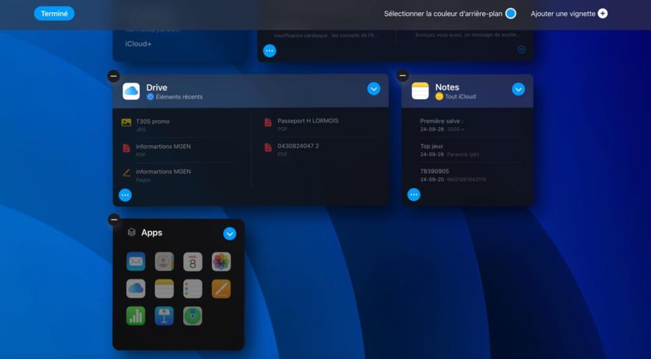Remove the Notes tile with minus button
Image resolution: width=651 pixels, height=359 pixels.
tap(402, 76)
